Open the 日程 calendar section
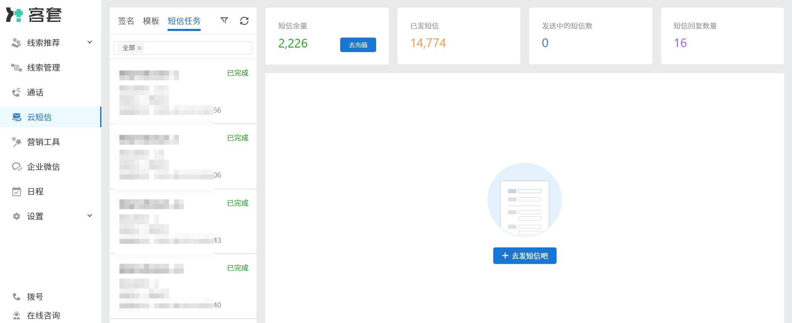Screen dimensions: 792x323 [35, 192]
